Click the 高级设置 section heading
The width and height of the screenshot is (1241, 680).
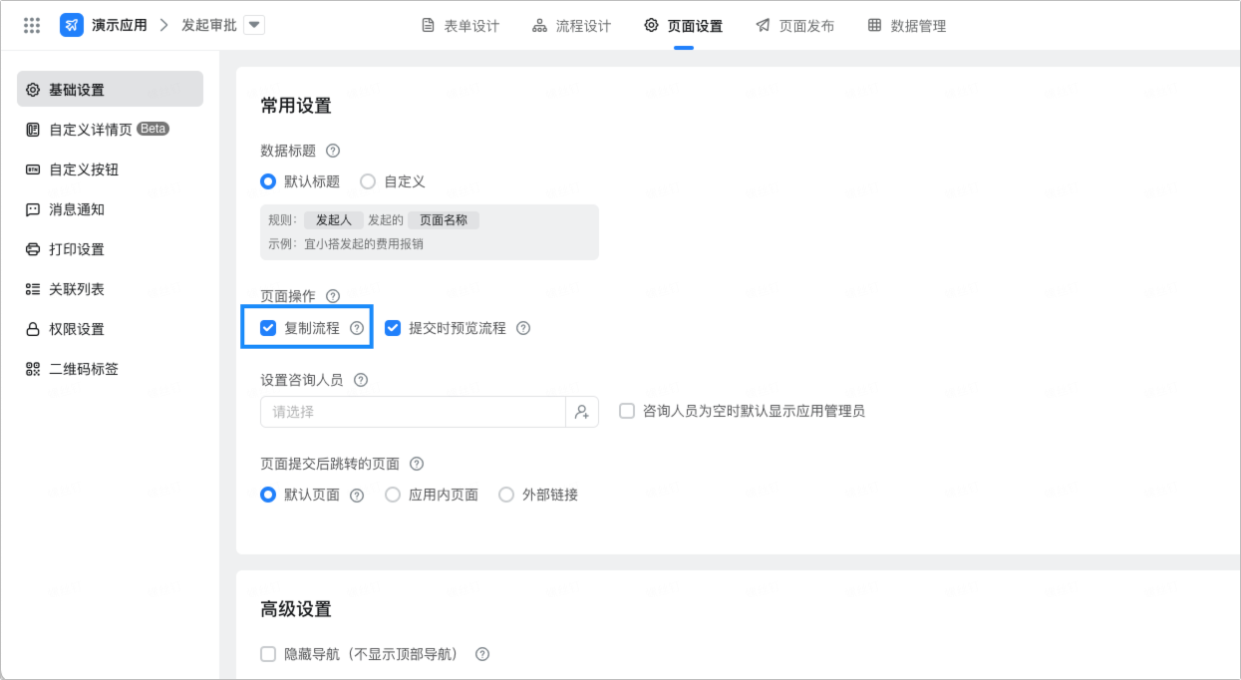[296, 609]
